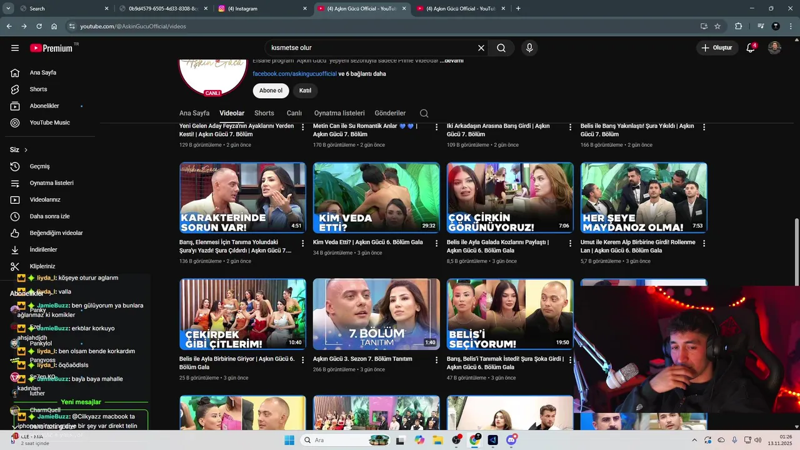Click the Windows taskbar Ara search box
Viewport: 800px width, 450px height.
tap(344, 440)
